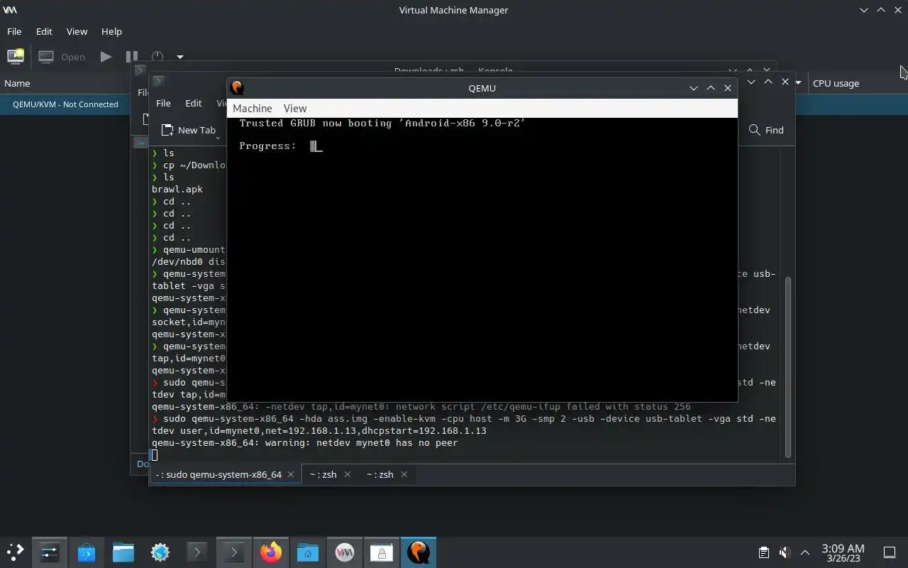Switch to the sudo qemu-system-x86_64 Konsole tab
The image size is (908, 568).
[x=225, y=474]
